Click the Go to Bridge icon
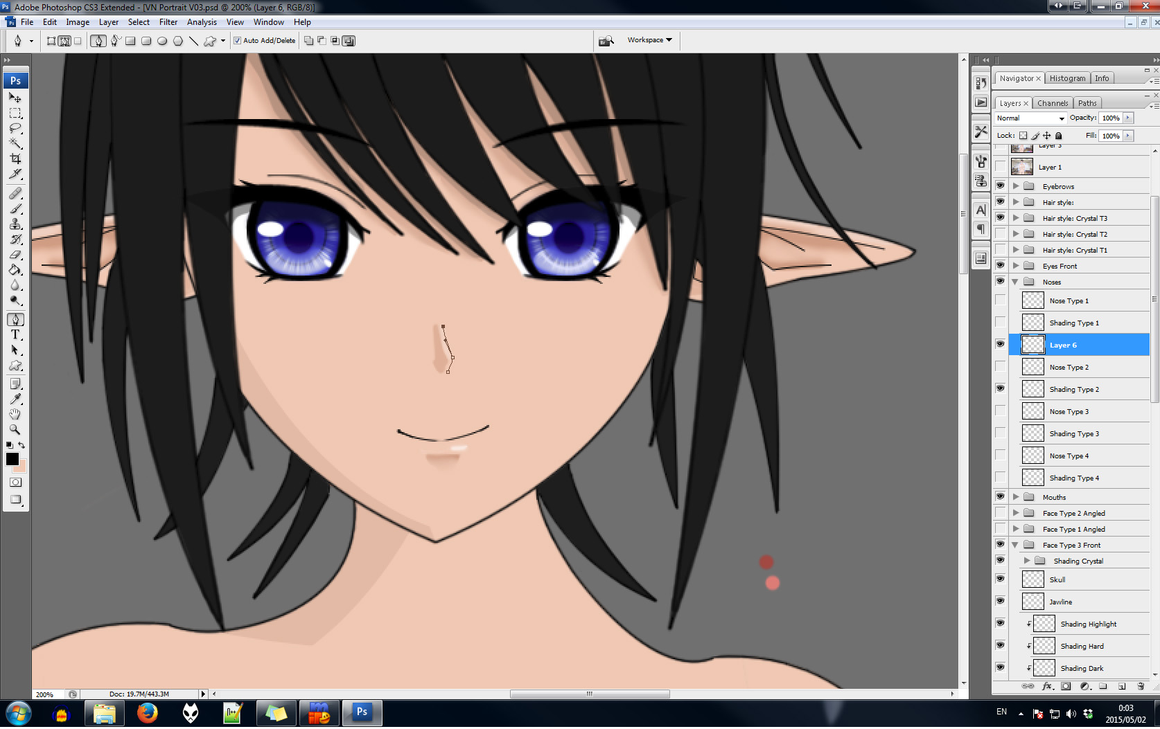This screenshot has width=1160, height=729. coord(606,41)
